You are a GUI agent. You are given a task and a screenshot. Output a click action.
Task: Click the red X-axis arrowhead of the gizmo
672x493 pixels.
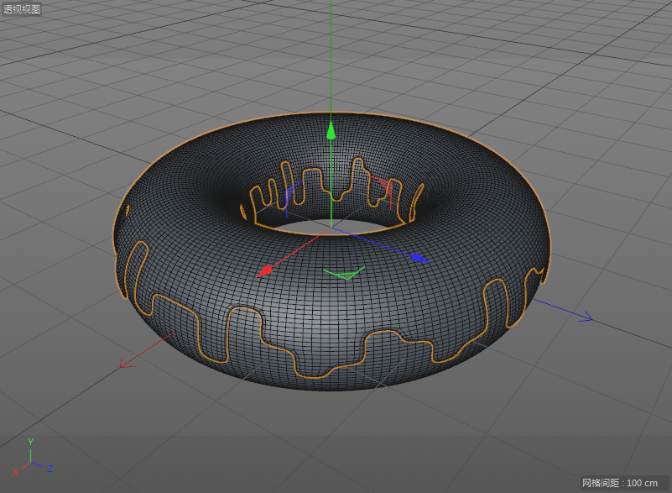[x=264, y=270]
